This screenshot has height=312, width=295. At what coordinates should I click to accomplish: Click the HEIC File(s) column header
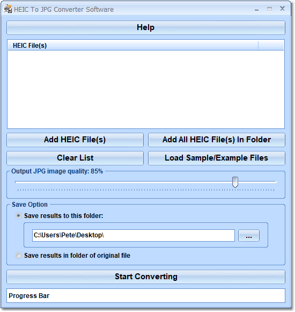point(133,45)
